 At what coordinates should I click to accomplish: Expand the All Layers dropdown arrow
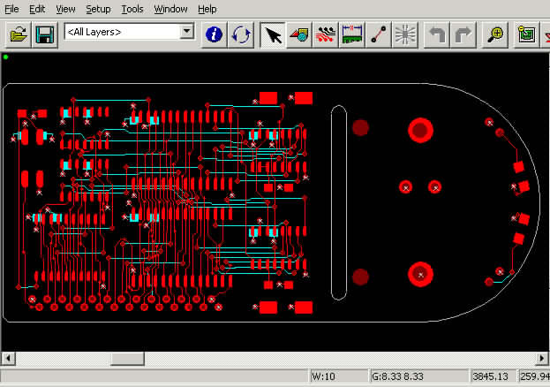point(186,32)
